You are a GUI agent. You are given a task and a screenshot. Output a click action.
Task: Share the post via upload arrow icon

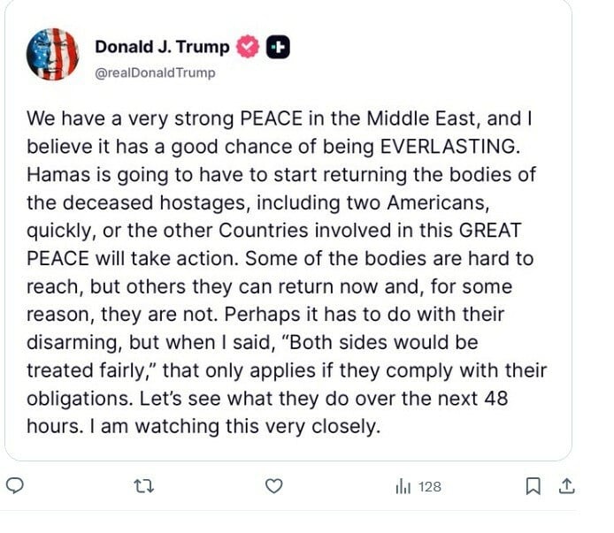[567, 485]
